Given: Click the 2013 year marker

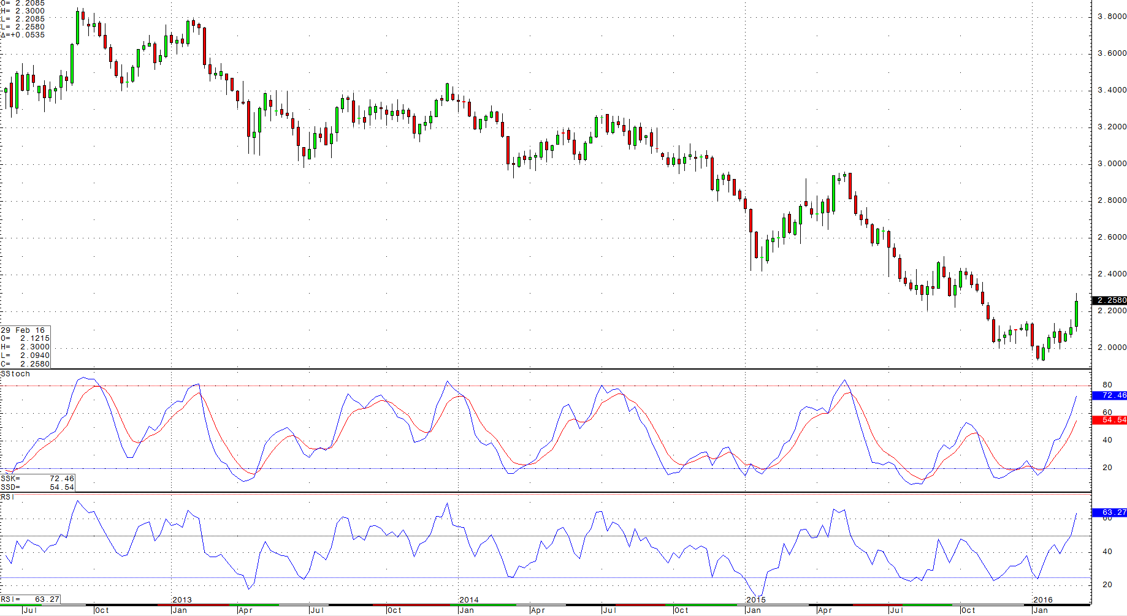Looking at the screenshot, I should (182, 600).
